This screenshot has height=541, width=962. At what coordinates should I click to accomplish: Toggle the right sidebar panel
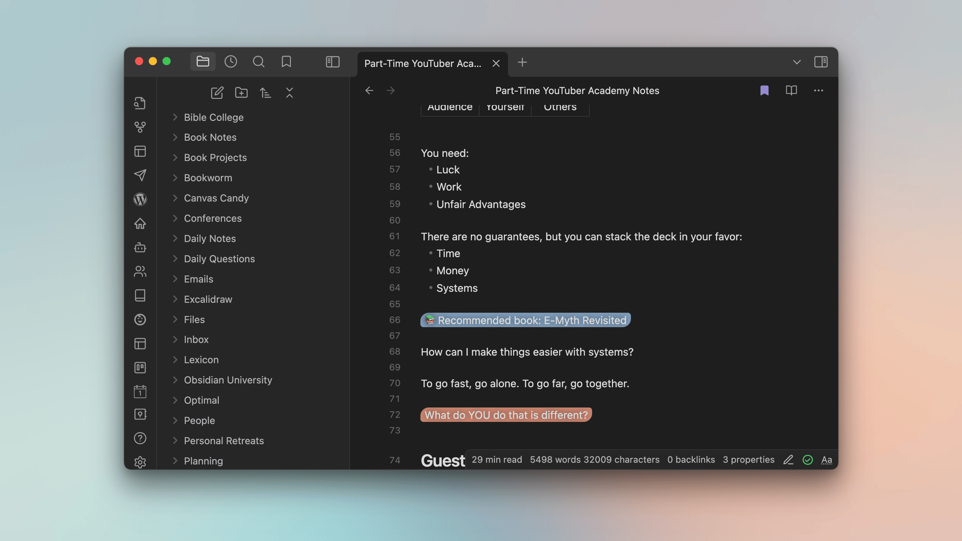tap(821, 62)
